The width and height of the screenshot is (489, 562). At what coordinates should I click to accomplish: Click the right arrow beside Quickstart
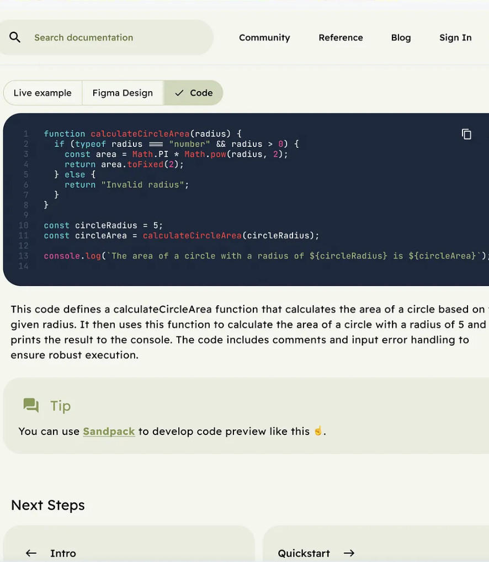click(x=349, y=553)
